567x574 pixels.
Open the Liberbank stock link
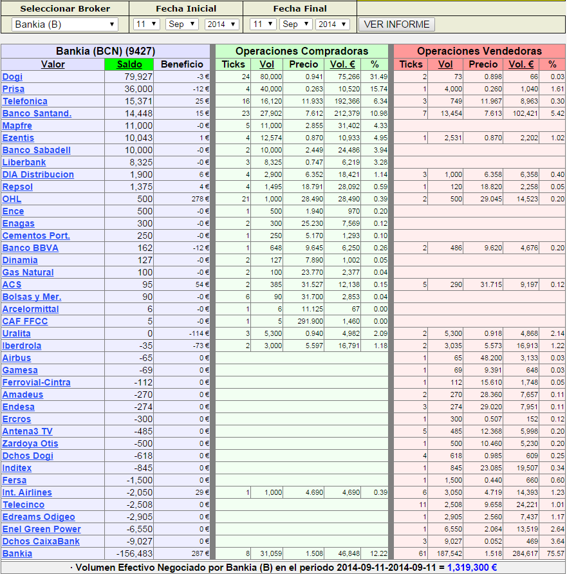click(24, 163)
